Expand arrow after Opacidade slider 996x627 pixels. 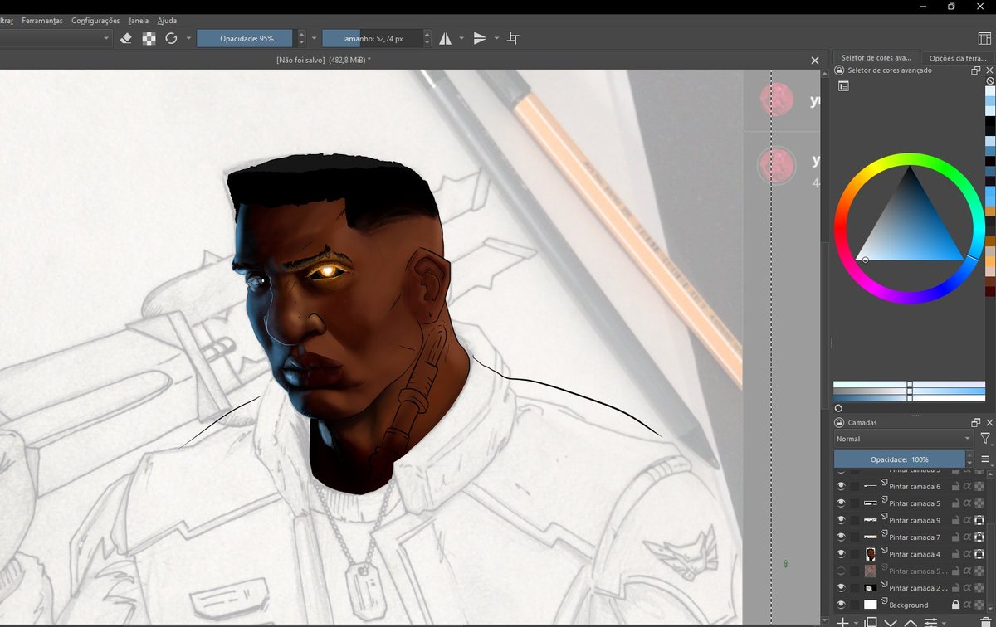pos(315,38)
